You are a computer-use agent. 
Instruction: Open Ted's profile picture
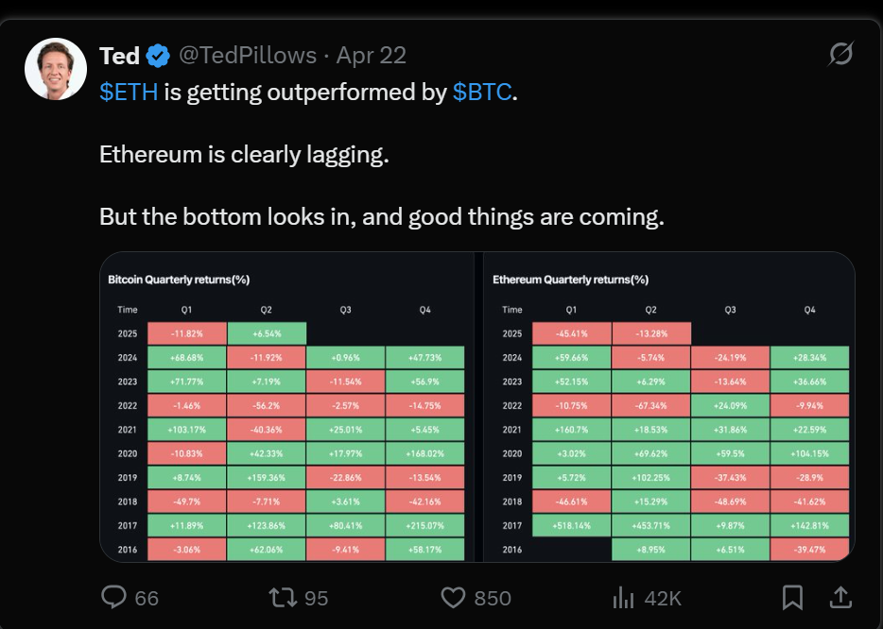point(56,70)
